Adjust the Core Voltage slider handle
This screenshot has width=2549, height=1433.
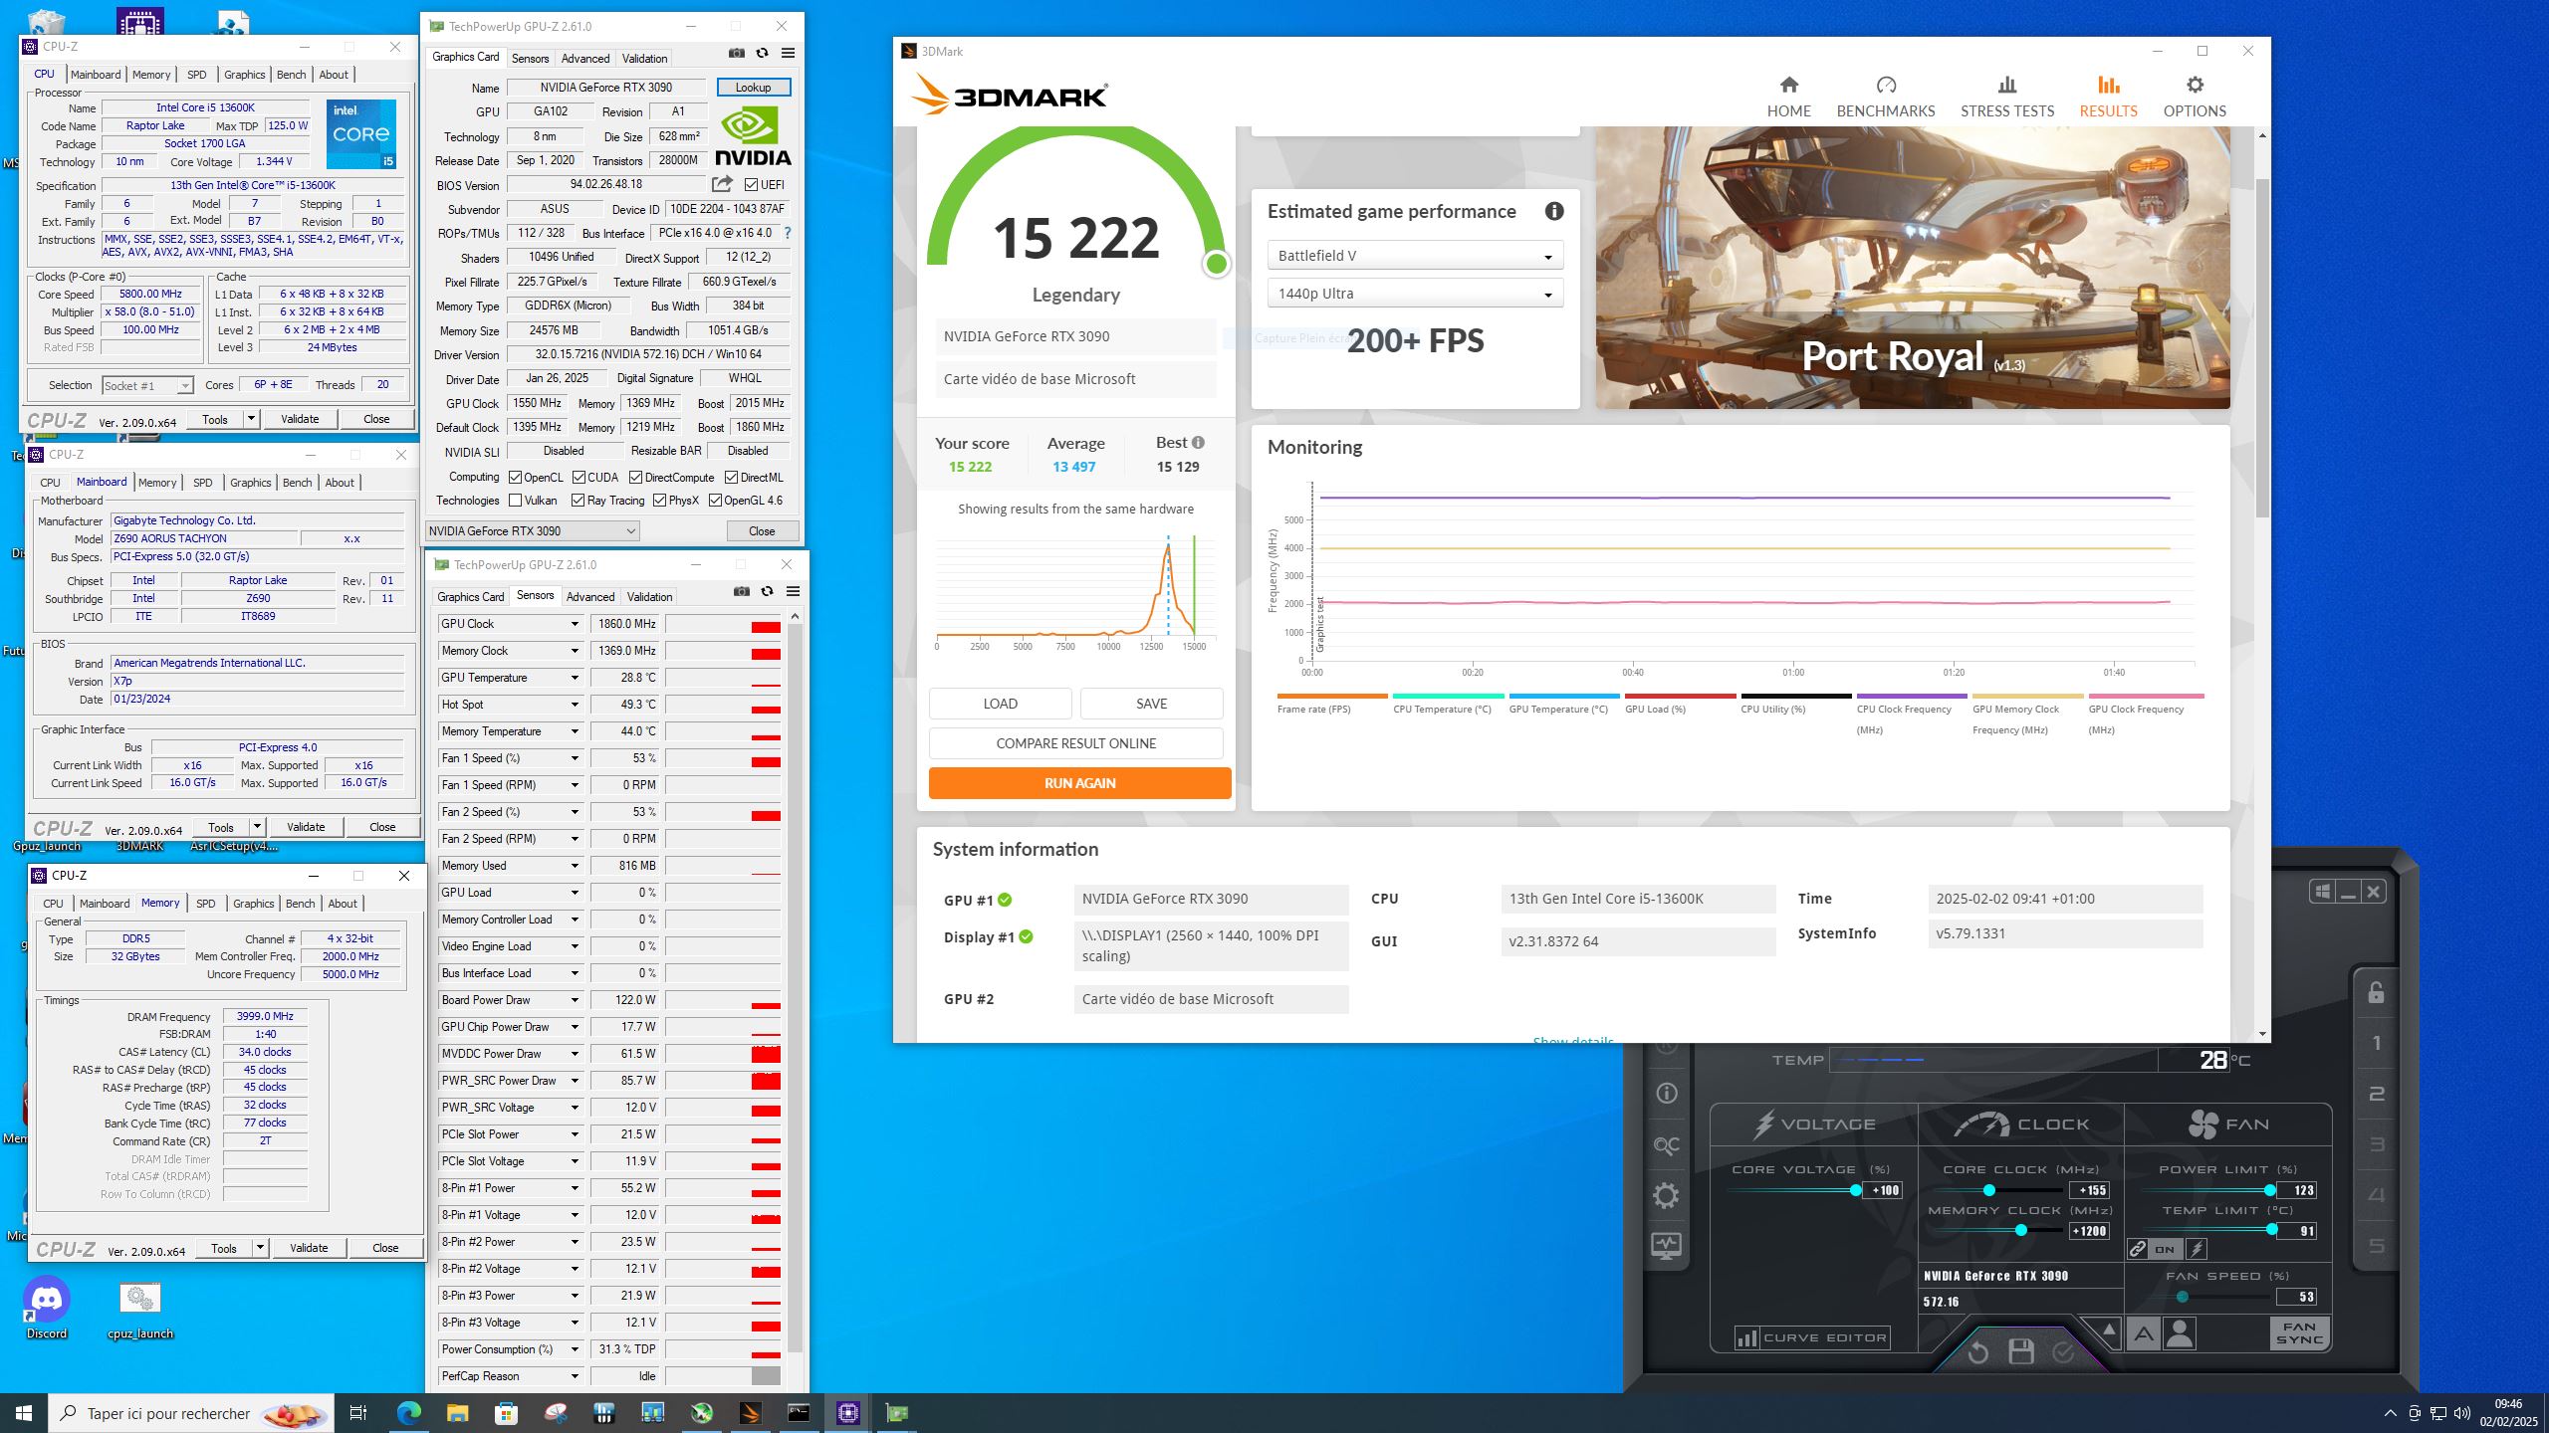click(1855, 1190)
